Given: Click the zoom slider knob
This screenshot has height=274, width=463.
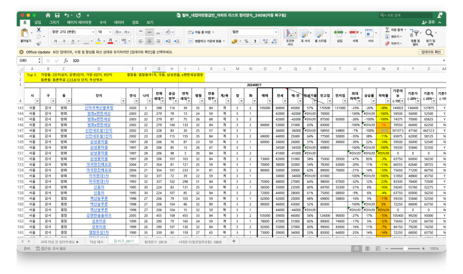Looking at the screenshot, I should coord(406,249).
